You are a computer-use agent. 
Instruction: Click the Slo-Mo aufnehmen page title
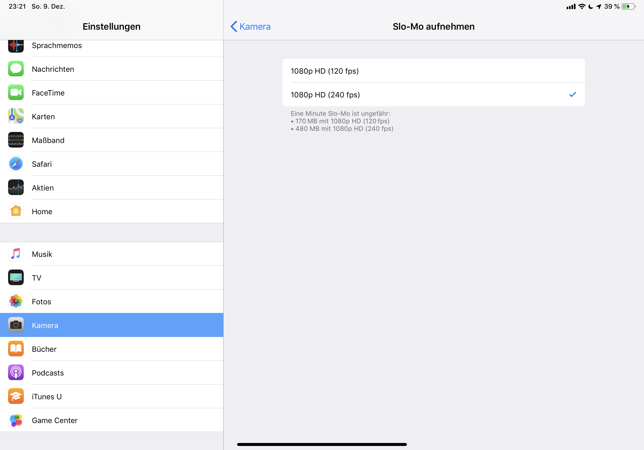[434, 27]
